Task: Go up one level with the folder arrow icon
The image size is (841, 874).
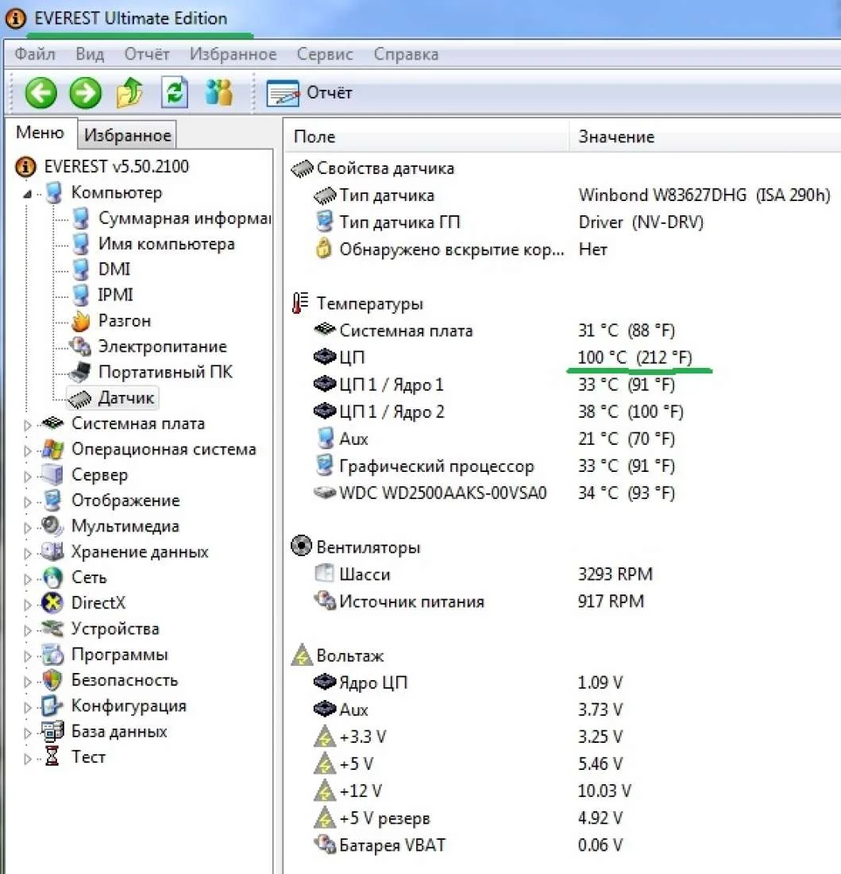Action: click(x=129, y=92)
